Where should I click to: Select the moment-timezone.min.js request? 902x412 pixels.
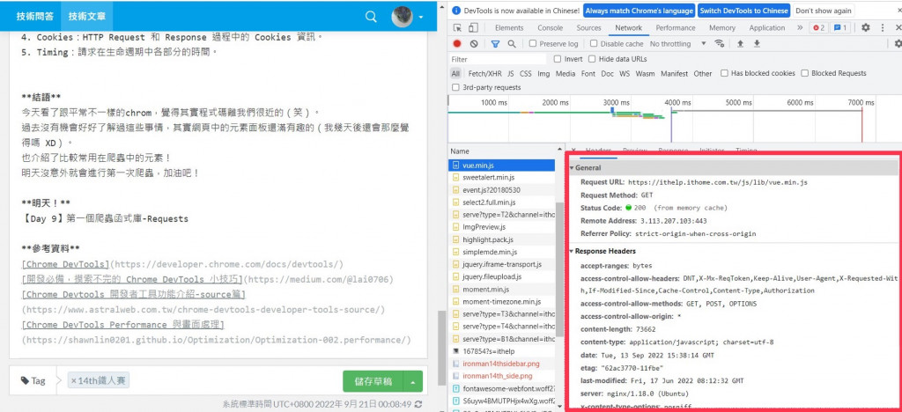click(x=501, y=302)
